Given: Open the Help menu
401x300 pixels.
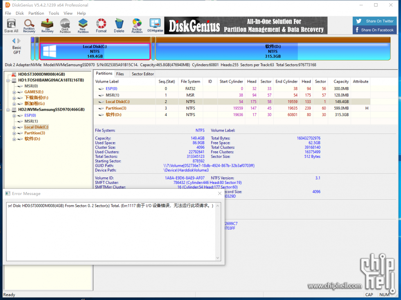Looking at the screenshot, I should point(81,13).
